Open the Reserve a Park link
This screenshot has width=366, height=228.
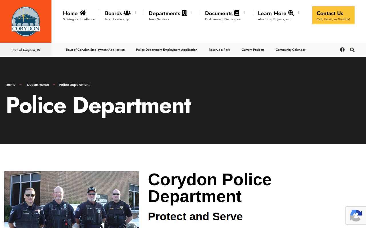[219, 50]
